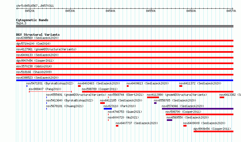
Task: Select nsv6409613 (Sedlazeck2020) label
Action: point(148,83)
